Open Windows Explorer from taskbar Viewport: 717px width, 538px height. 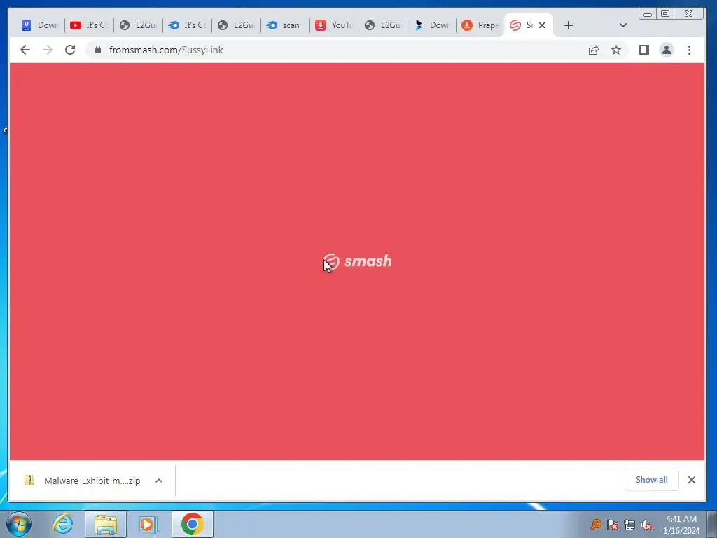pos(106,524)
